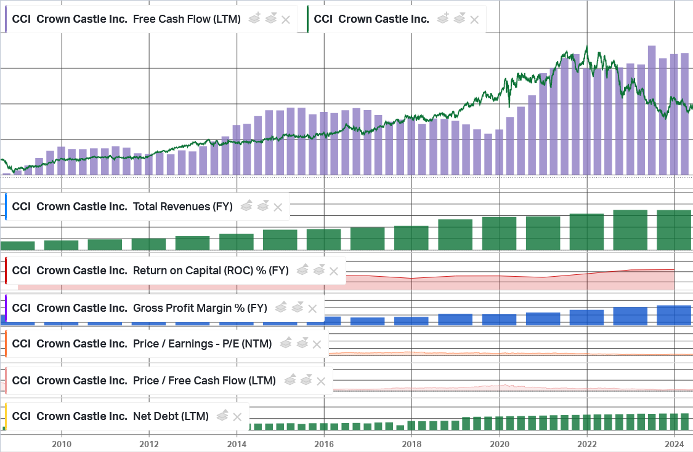Click the Return on Capital (ROC) % legend label
The image size is (693, 452).
click(150, 271)
